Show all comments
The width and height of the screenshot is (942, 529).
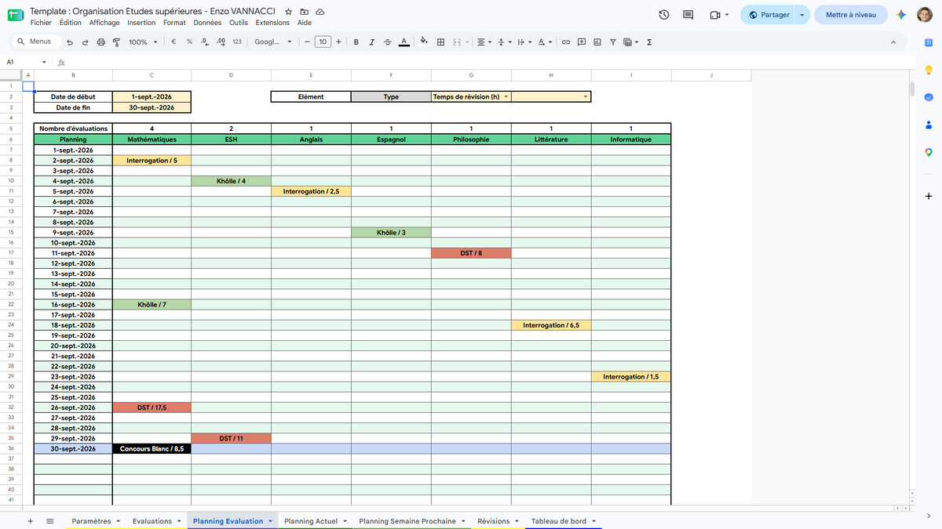[x=688, y=15]
